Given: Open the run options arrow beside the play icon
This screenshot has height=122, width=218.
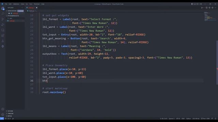Looking at the screenshot, I should (204, 8).
